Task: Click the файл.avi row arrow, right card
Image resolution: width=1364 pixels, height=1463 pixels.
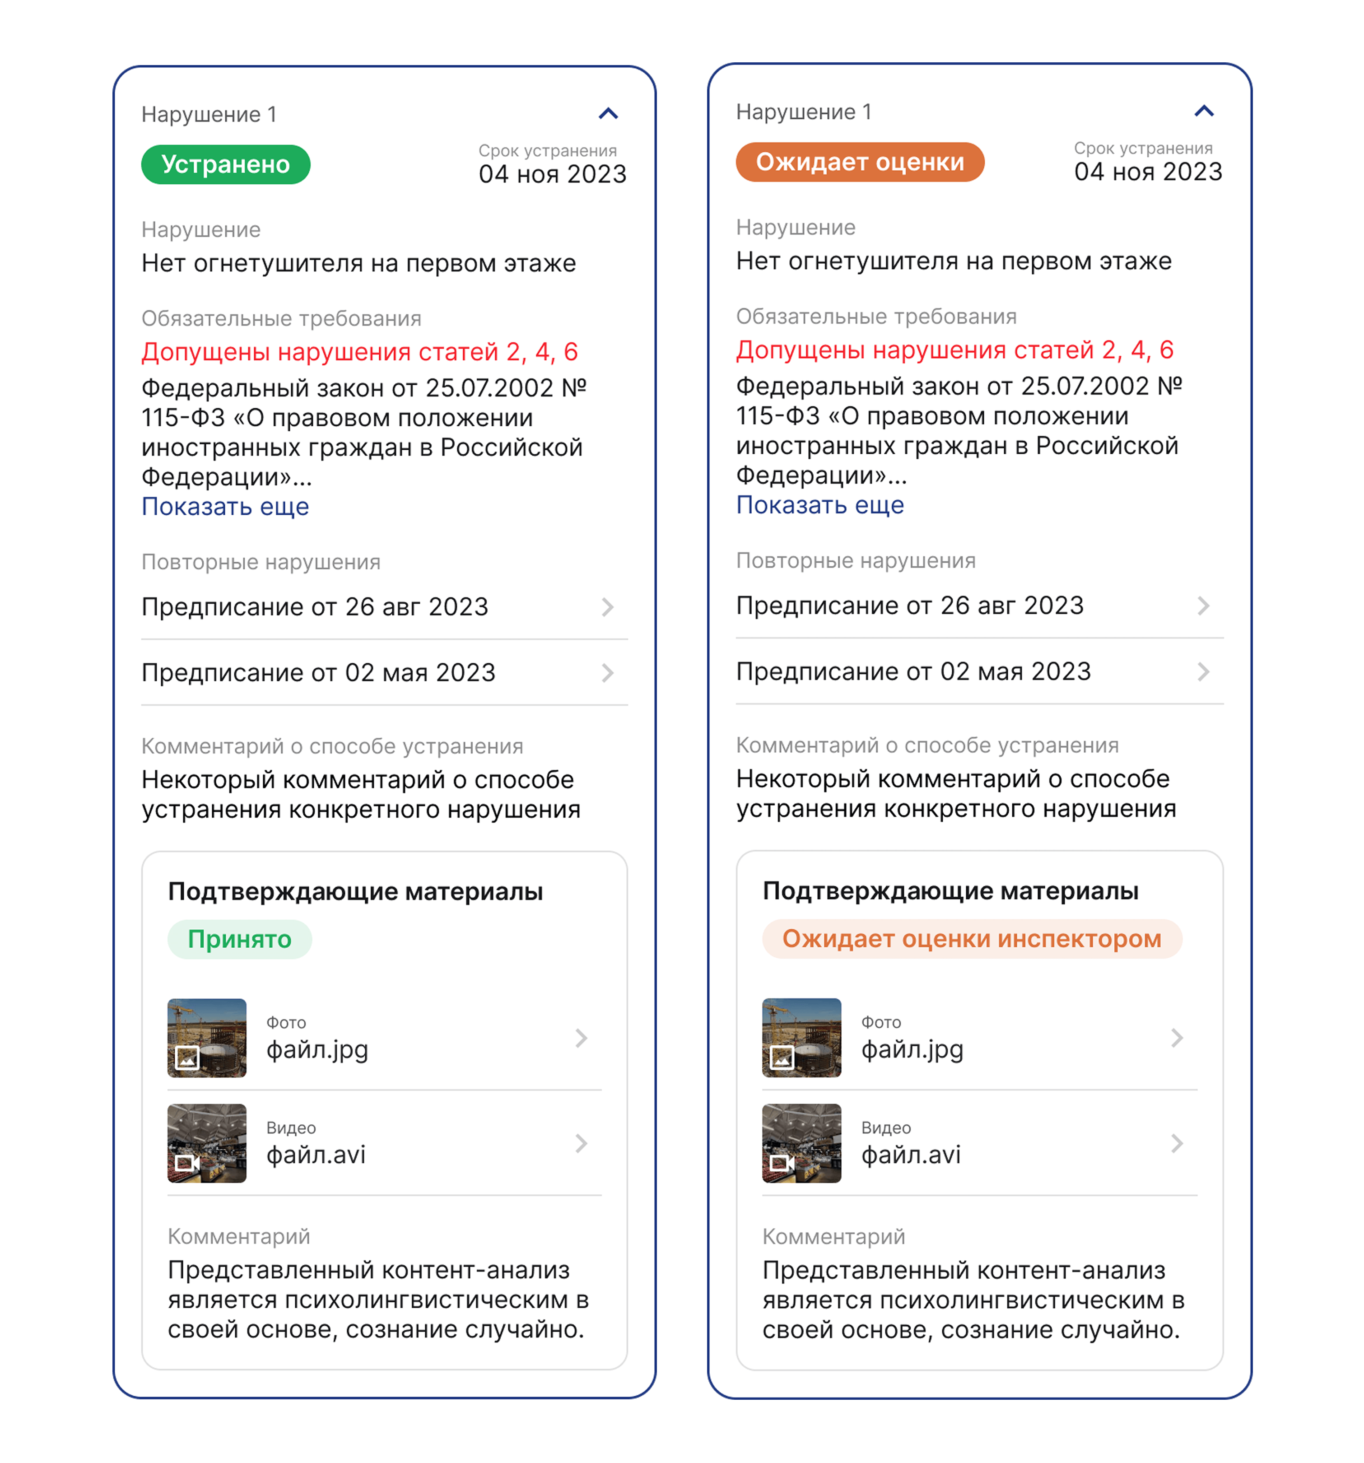Action: [x=1176, y=1143]
